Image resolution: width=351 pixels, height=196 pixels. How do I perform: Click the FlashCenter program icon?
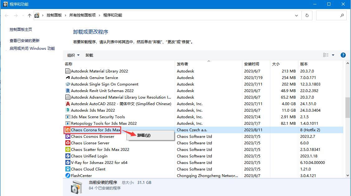click(x=68, y=175)
